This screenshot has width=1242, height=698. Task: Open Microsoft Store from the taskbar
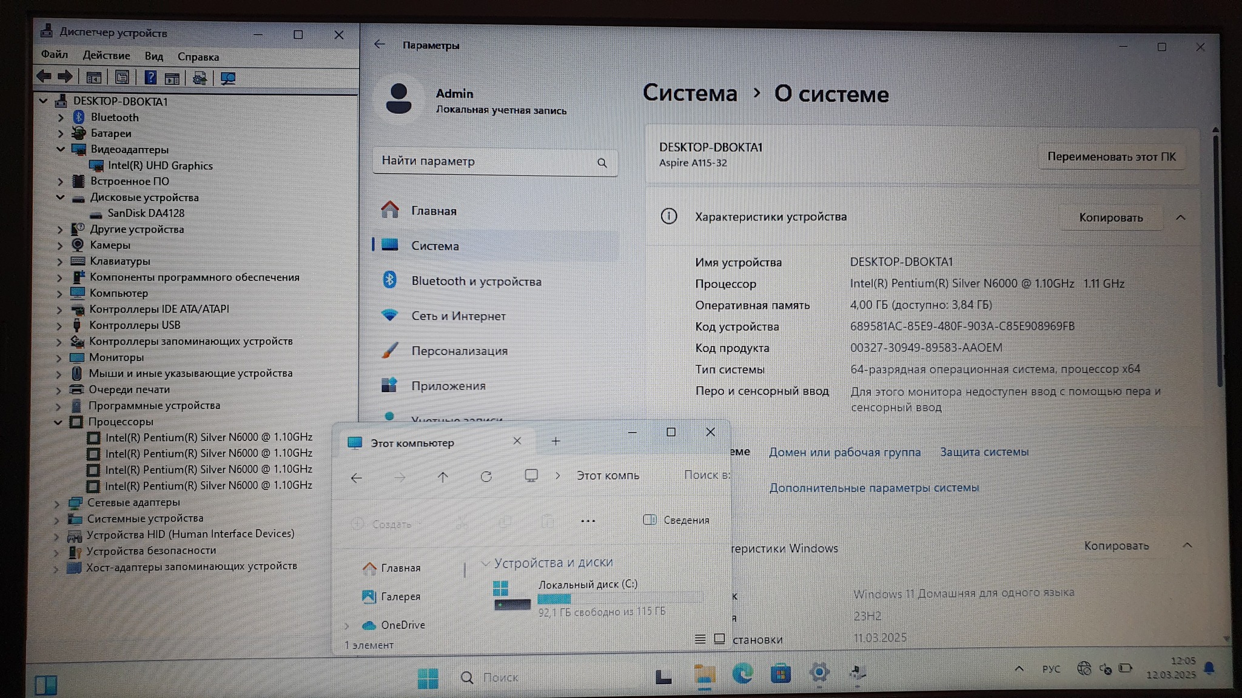coord(780,673)
